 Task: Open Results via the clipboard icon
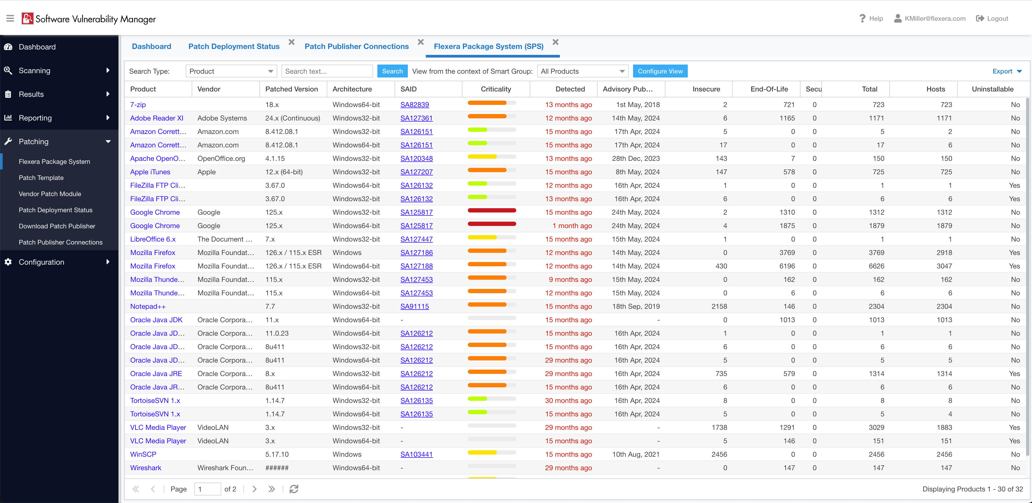8,94
